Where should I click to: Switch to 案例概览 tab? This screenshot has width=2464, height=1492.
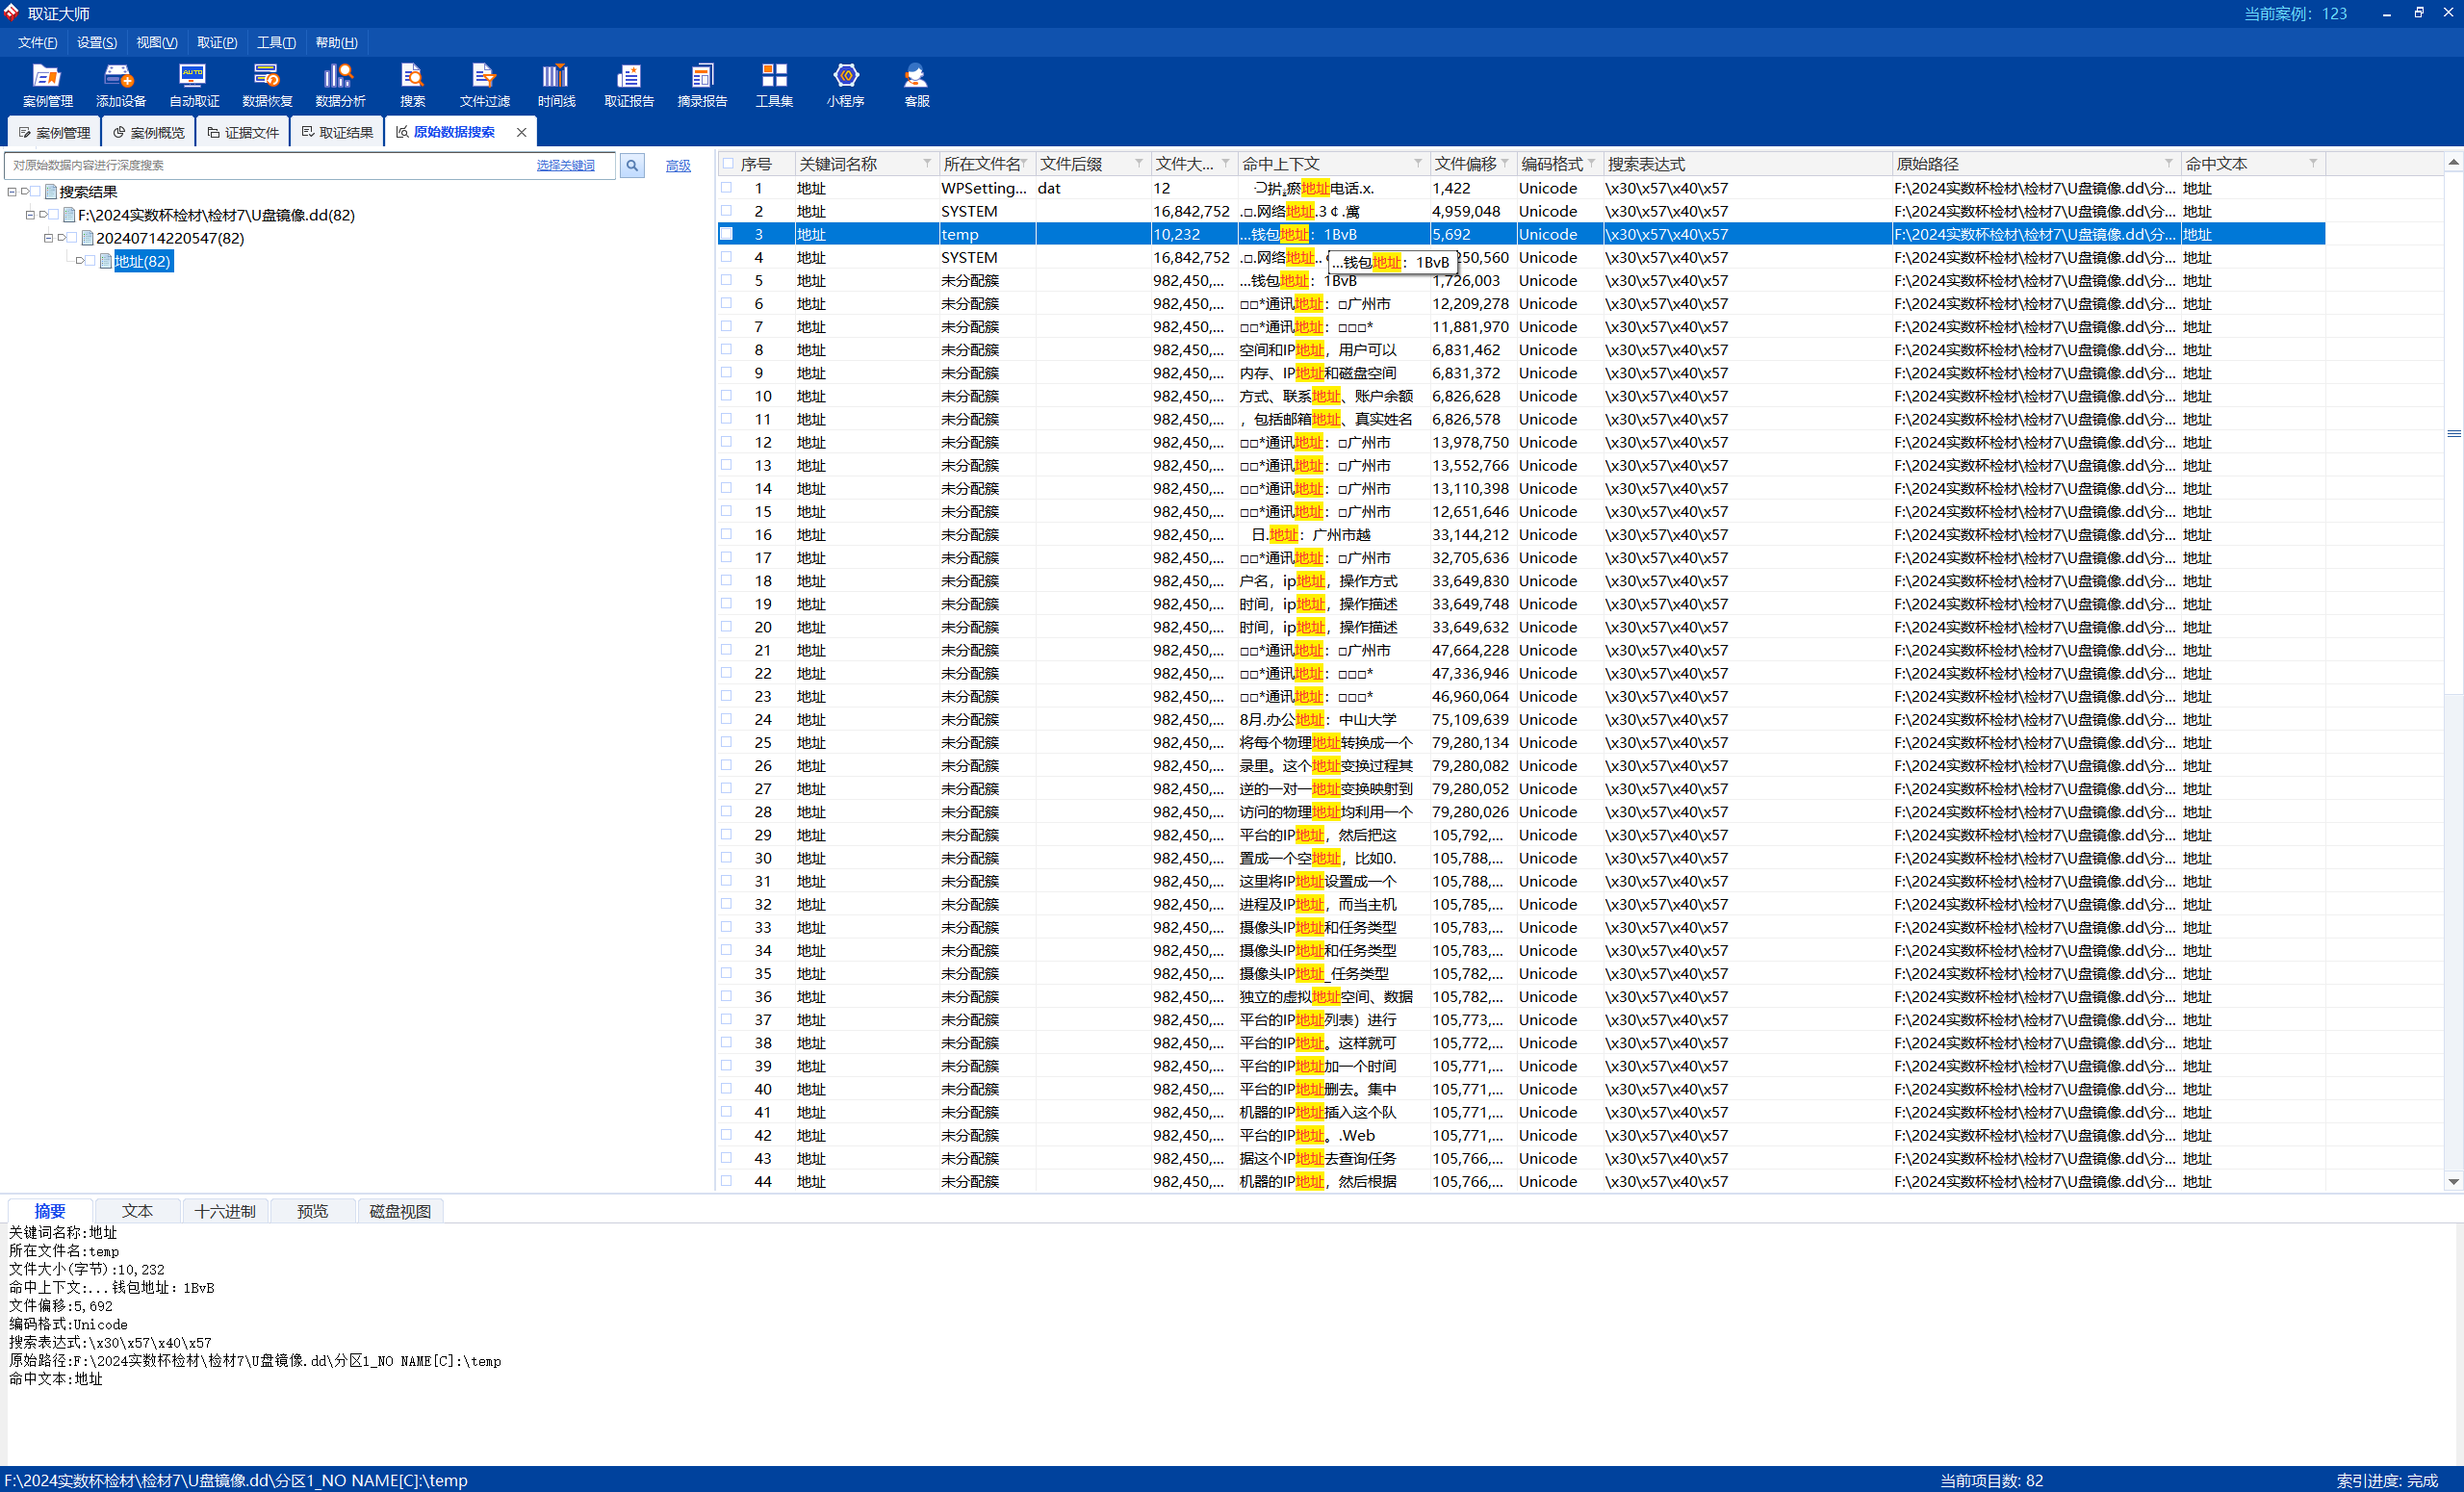(x=148, y=132)
